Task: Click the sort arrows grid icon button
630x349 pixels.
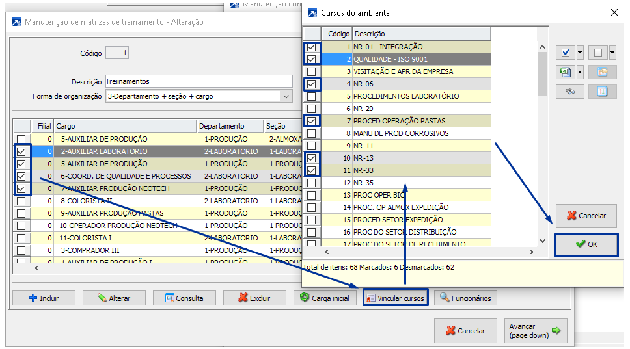Action: pos(602,92)
